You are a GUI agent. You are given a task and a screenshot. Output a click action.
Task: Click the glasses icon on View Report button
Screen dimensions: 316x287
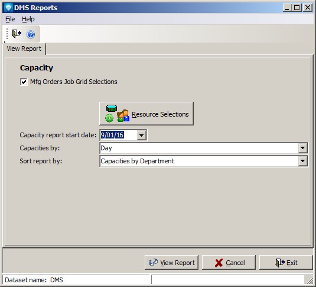[154, 262]
